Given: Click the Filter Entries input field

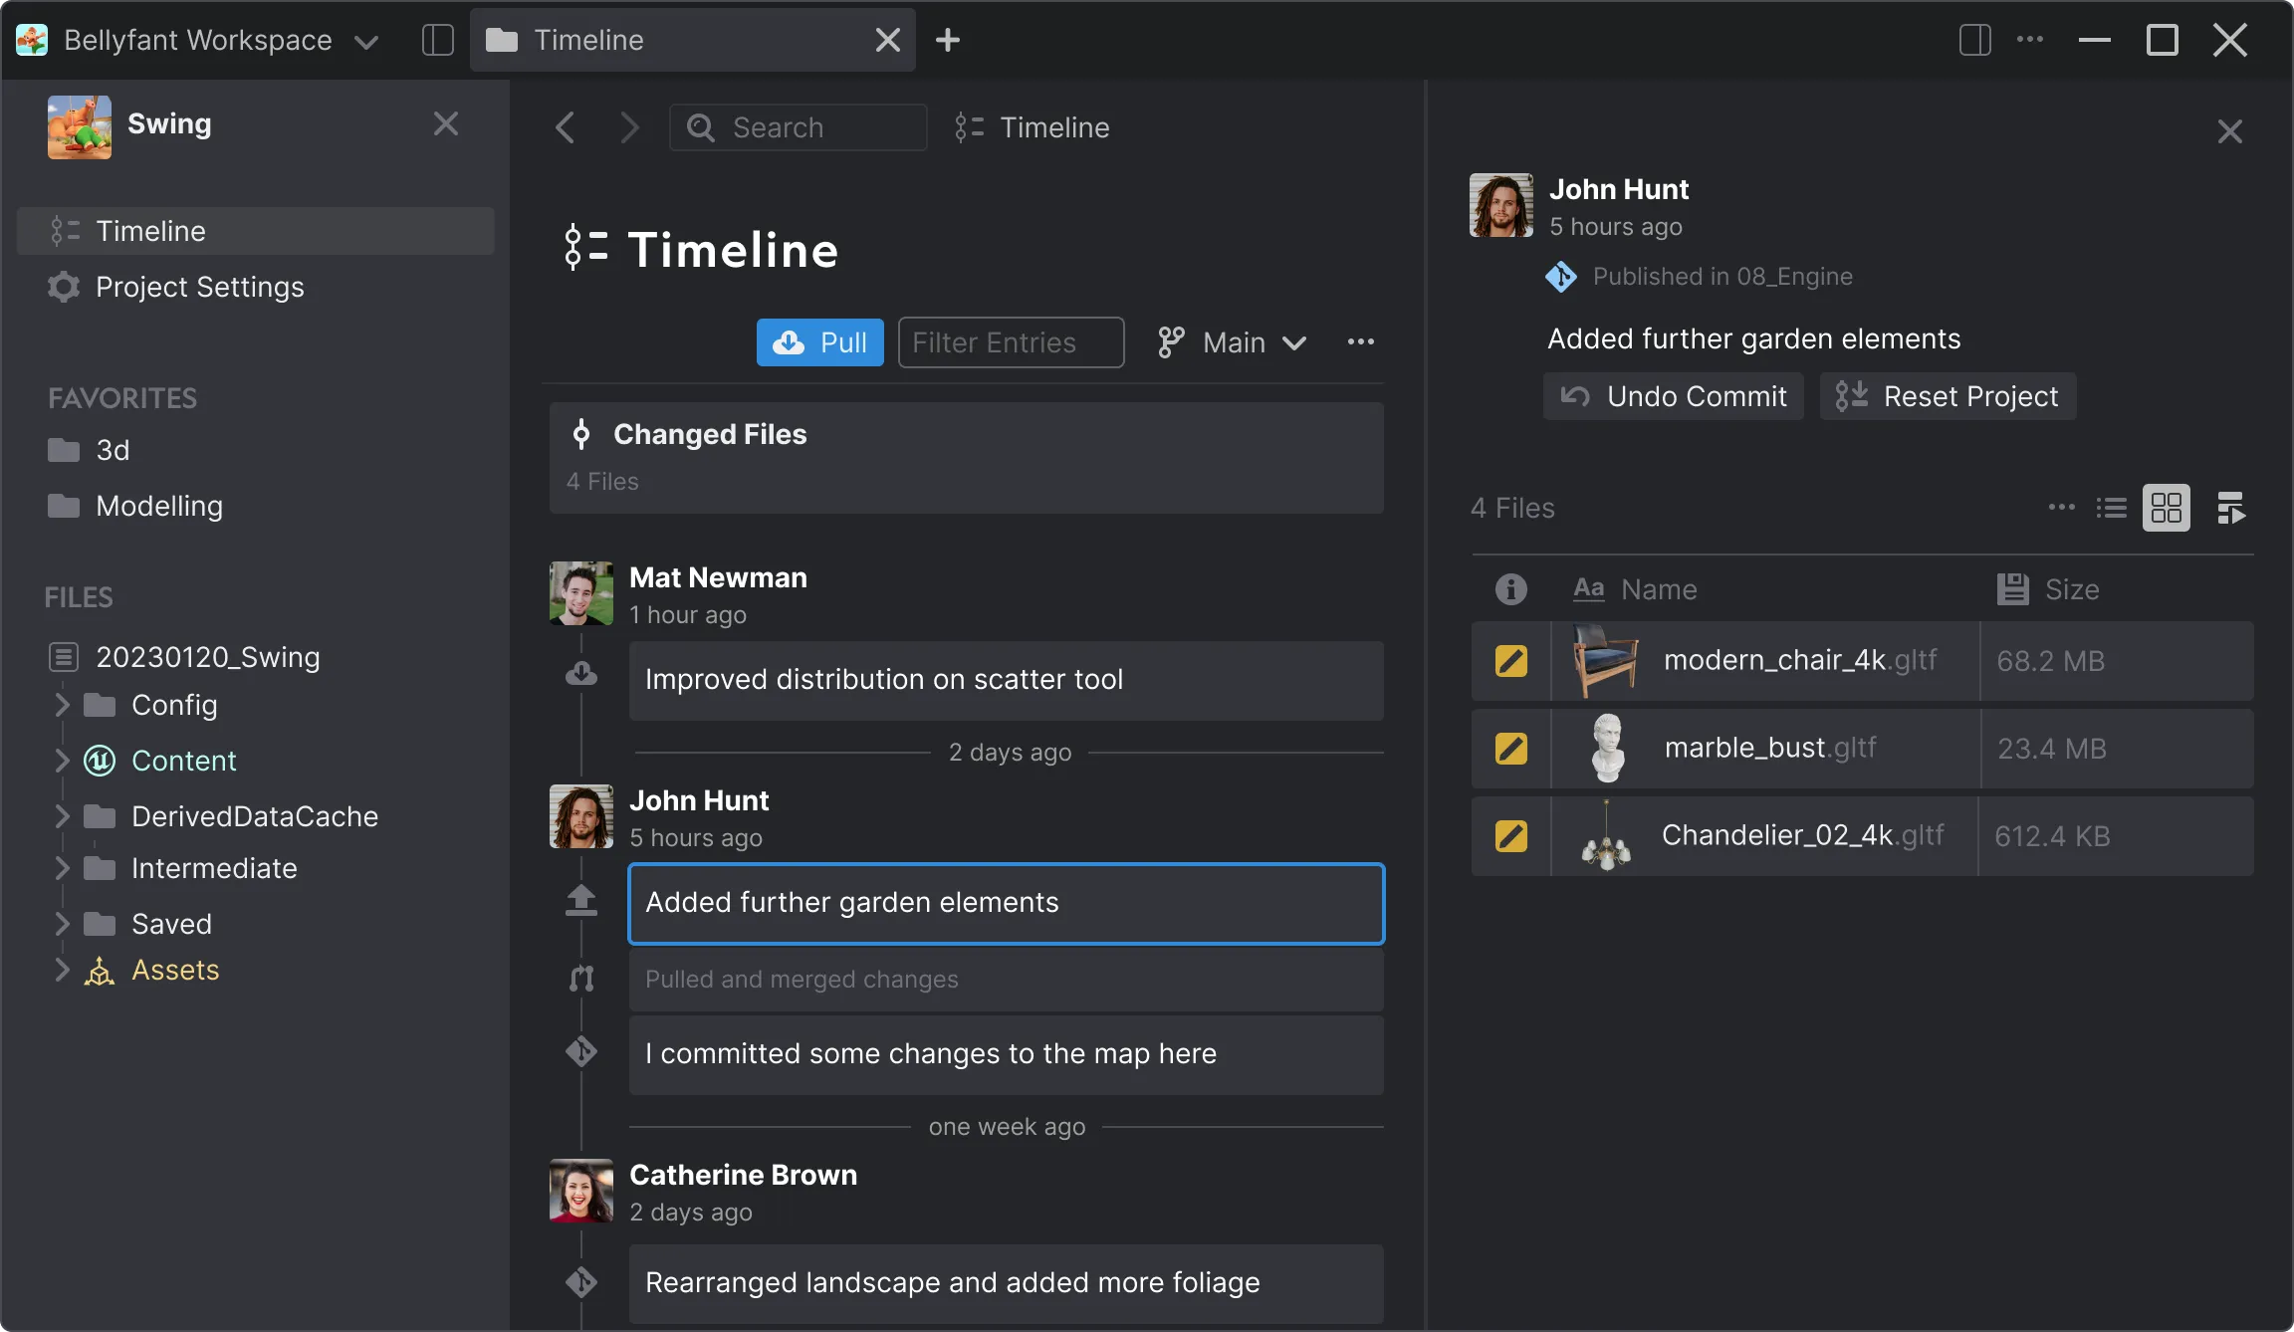Looking at the screenshot, I should tap(1010, 342).
